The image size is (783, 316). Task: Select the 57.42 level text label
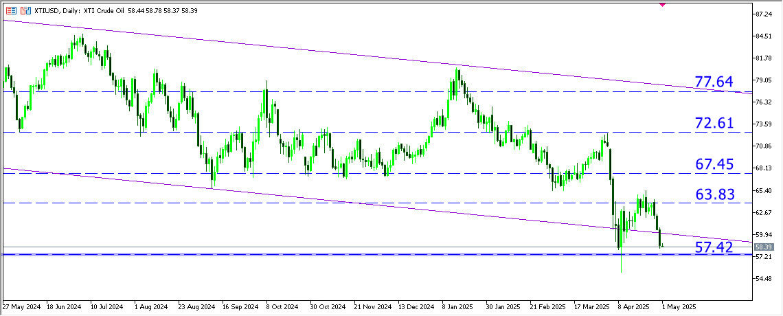click(714, 247)
